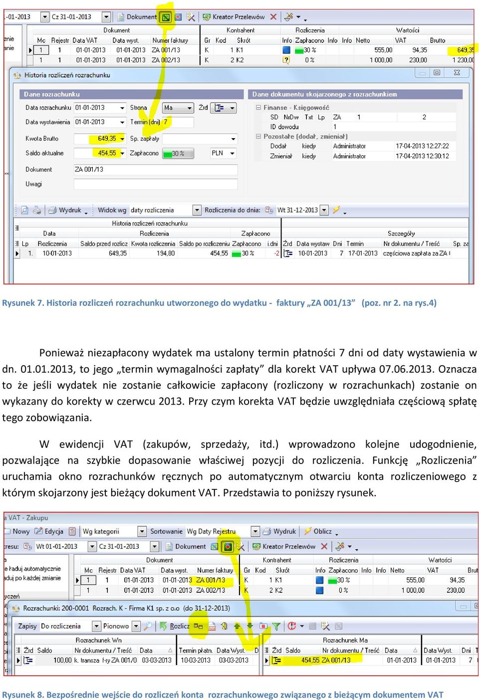
Task: Click the calculator icon in Rozrachunki toolbar
Action: point(212,626)
